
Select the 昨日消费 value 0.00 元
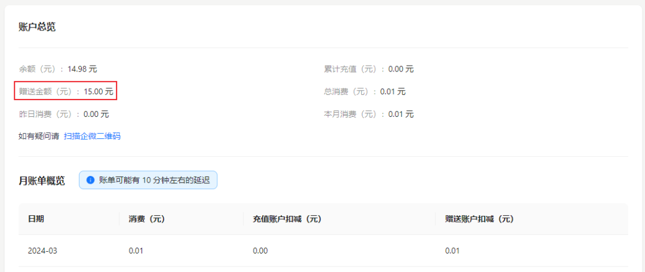pyautogui.click(x=96, y=114)
